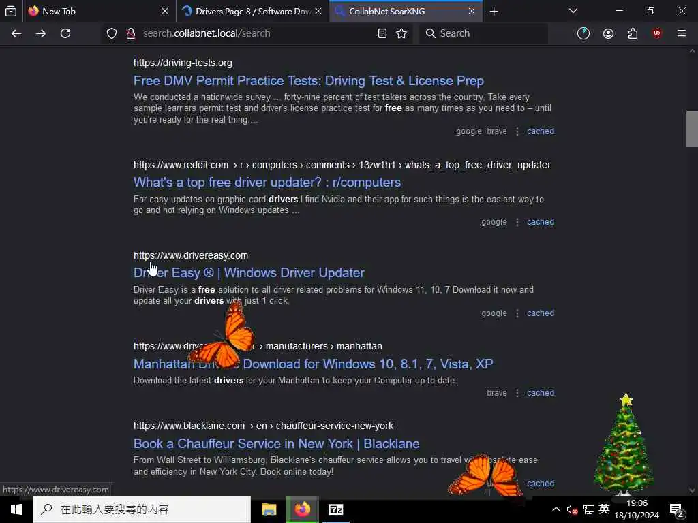
Task: Open What's a top free driver updater link
Action: point(267,183)
